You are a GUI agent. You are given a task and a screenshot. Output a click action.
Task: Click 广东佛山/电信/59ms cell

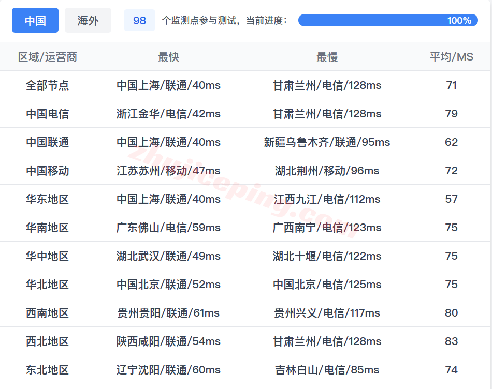coord(168,228)
